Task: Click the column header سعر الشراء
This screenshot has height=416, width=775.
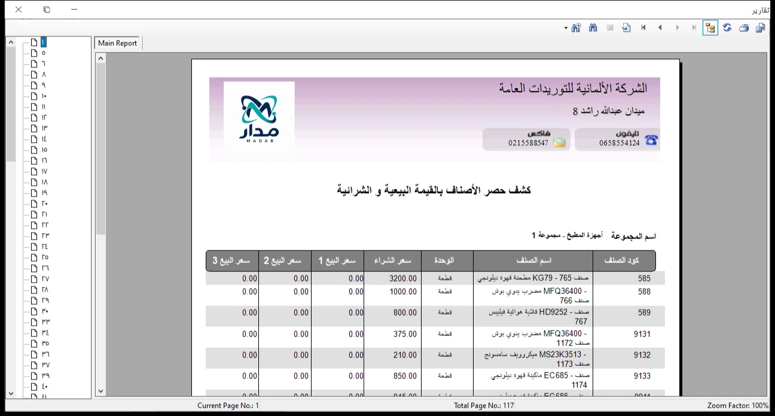Action: [x=393, y=261]
